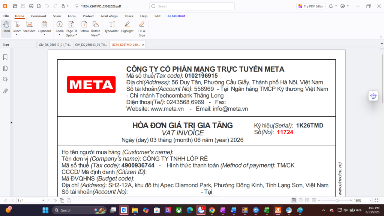Open the 150% zoom level dropdown

pos(370,200)
